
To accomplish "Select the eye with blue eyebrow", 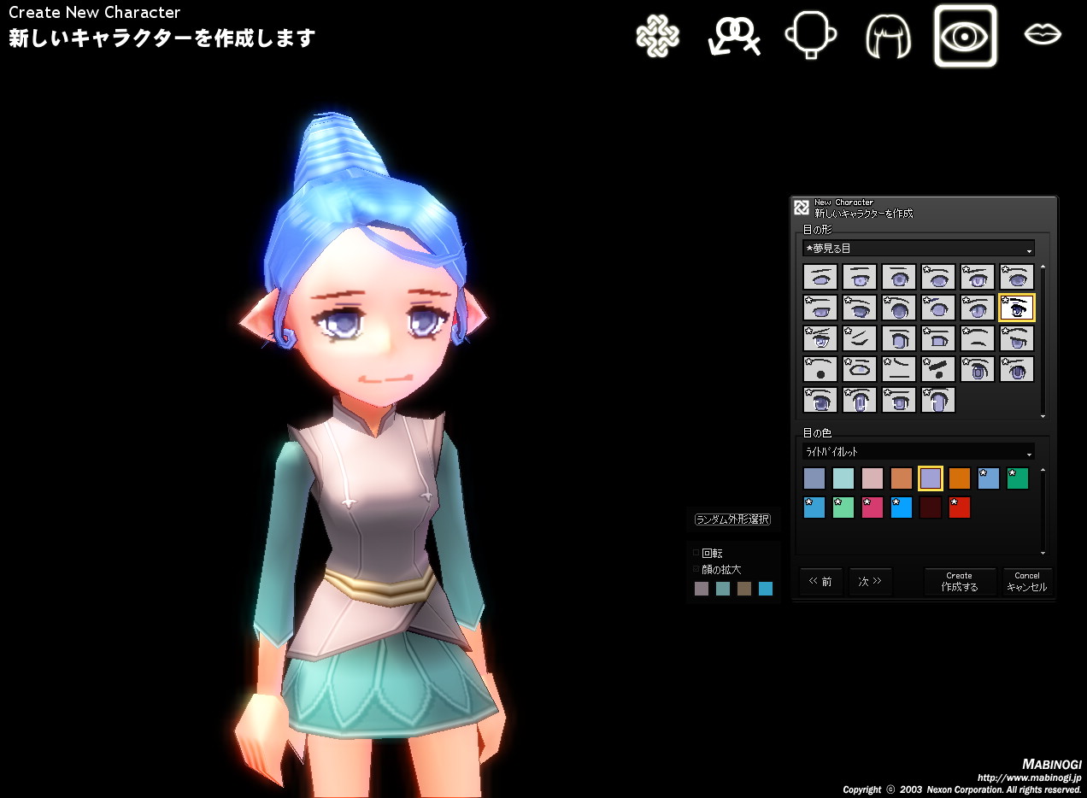I will tap(938, 308).
